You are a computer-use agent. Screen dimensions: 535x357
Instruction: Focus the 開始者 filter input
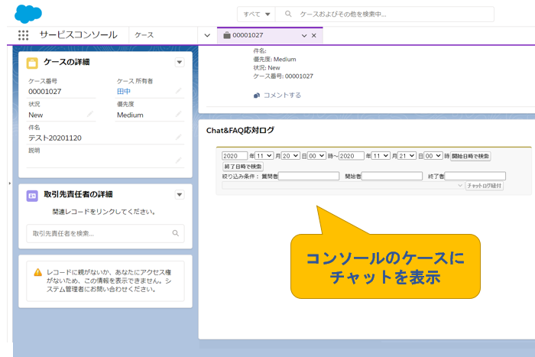[x=392, y=176]
